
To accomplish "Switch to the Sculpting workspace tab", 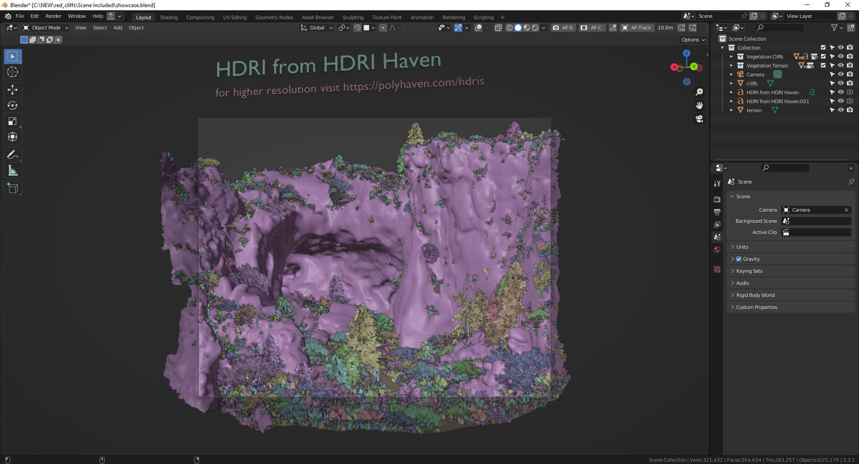I will pyautogui.click(x=353, y=17).
